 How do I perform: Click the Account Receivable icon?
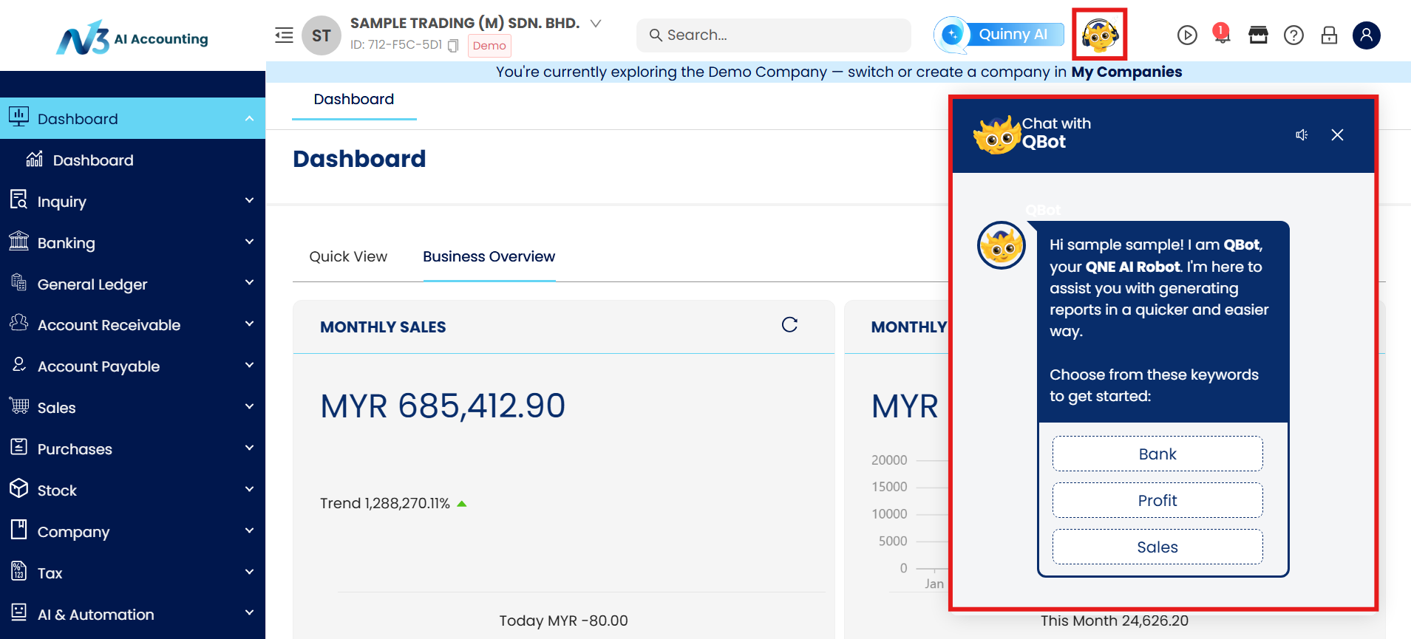coord(18,323)
